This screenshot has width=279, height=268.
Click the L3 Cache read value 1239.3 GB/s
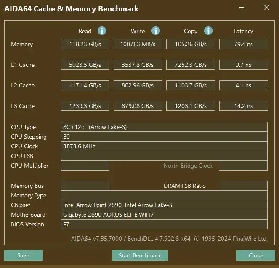[x=85, y=106]
